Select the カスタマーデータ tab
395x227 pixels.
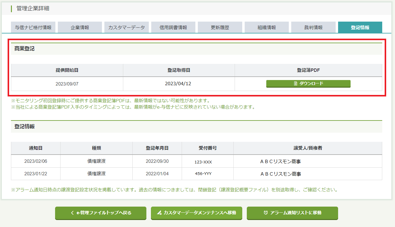click(x=127, y=27)
